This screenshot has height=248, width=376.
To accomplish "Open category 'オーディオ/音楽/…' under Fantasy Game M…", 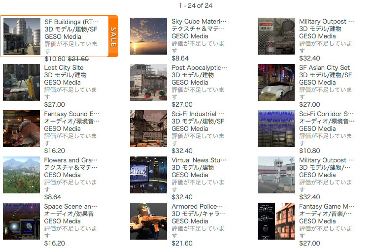I will (x=325, y=214).
